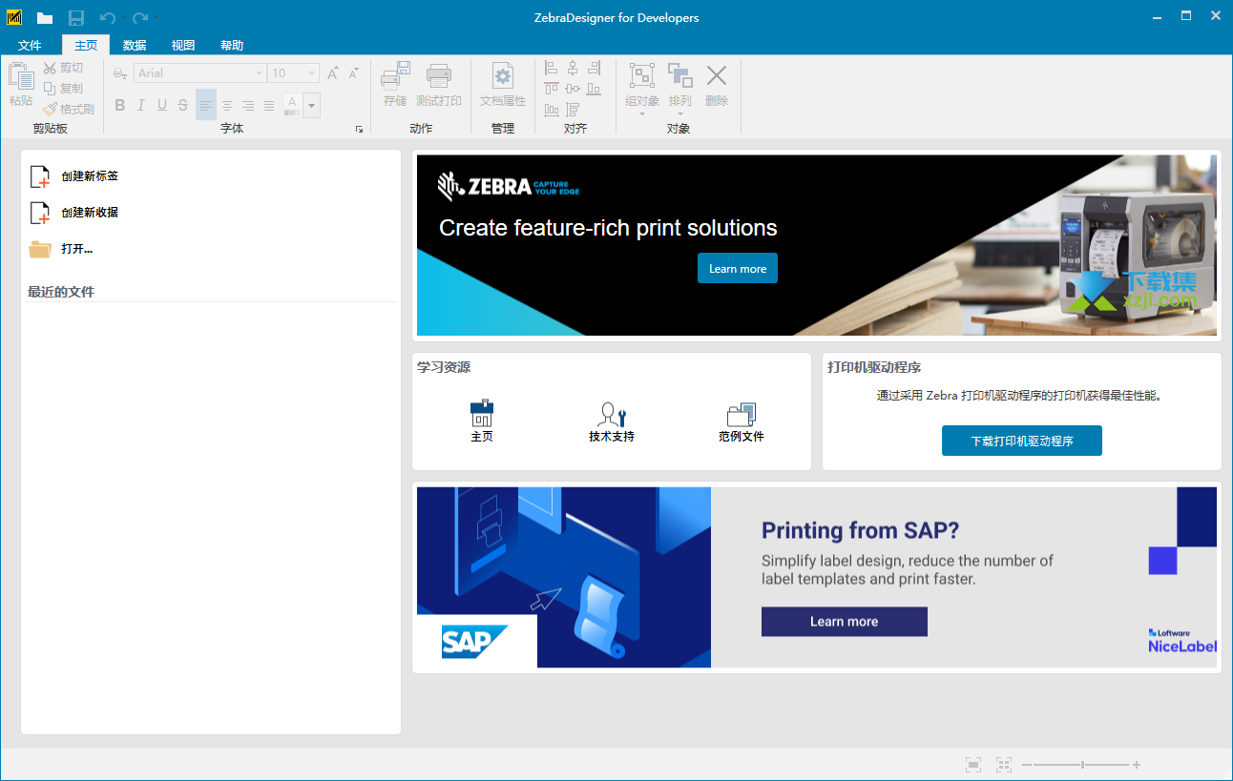Select the 格式刷 format painter
This screenshot has width=1233, height=781.
coord(69,109)
